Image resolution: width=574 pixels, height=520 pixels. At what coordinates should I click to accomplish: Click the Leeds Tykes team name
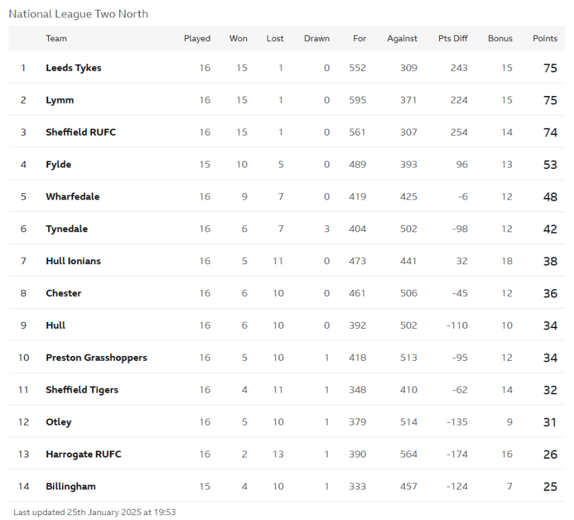point(73,67)
